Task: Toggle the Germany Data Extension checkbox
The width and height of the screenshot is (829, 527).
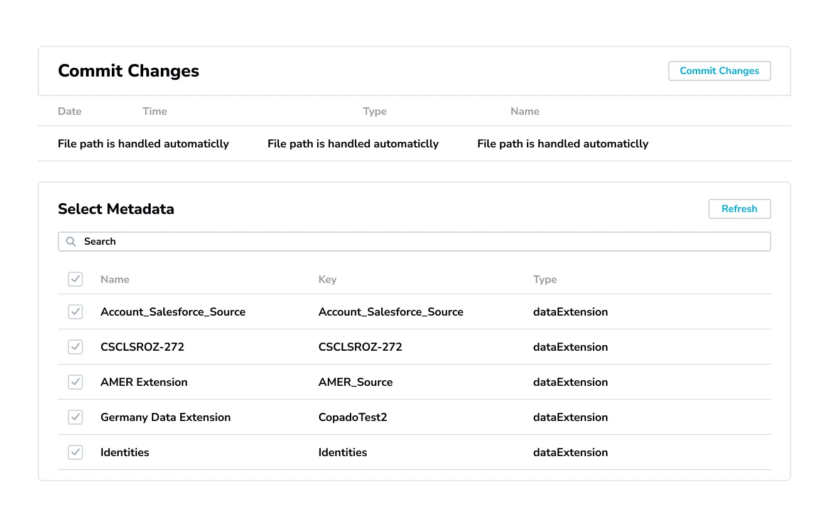Action: pyautogui.click(x=75, y=417)
